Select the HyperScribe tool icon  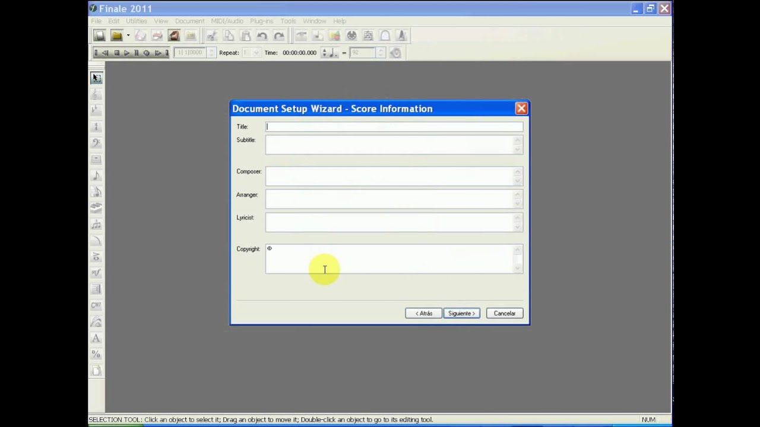[96, 208]
